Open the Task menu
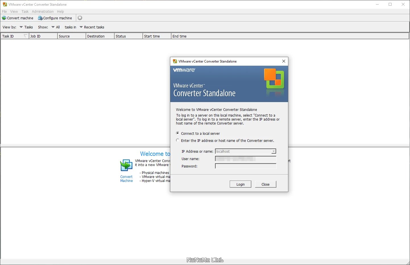410x265 pixels. (25, 12)
